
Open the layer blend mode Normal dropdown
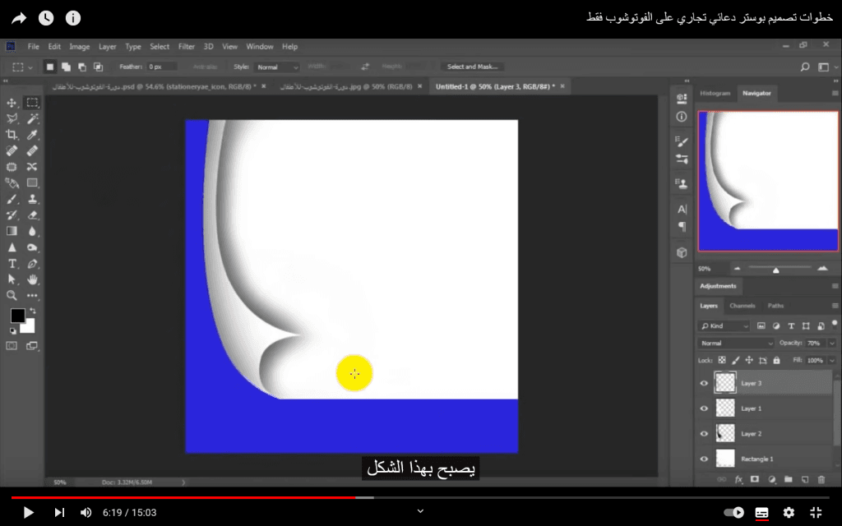click(736, 343)
